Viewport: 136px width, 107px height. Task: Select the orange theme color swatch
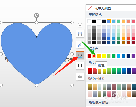click(x=123, y=21)
